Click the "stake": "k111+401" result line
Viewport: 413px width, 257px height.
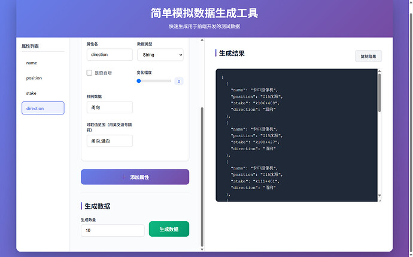tap(255, 181)
